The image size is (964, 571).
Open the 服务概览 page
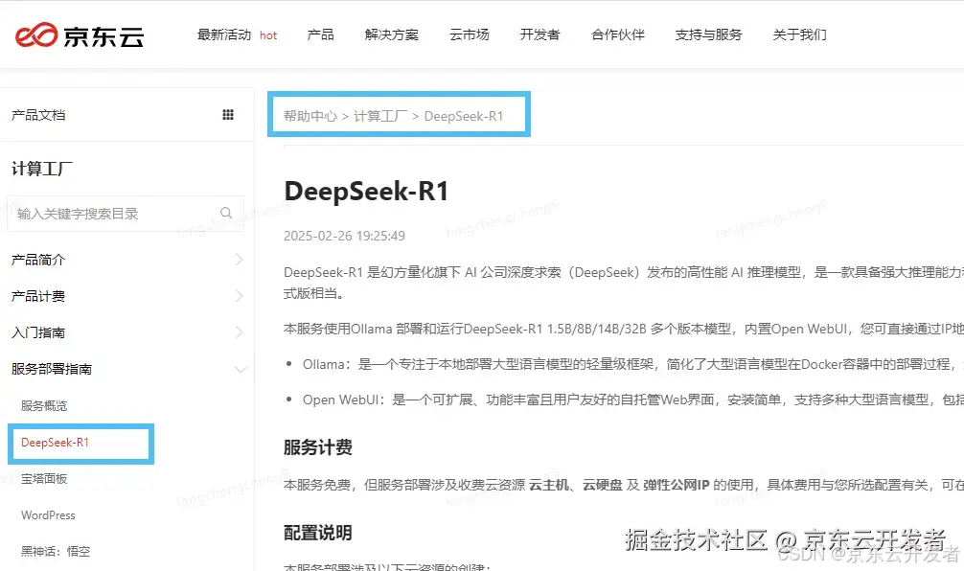click(x=44, y=405)
